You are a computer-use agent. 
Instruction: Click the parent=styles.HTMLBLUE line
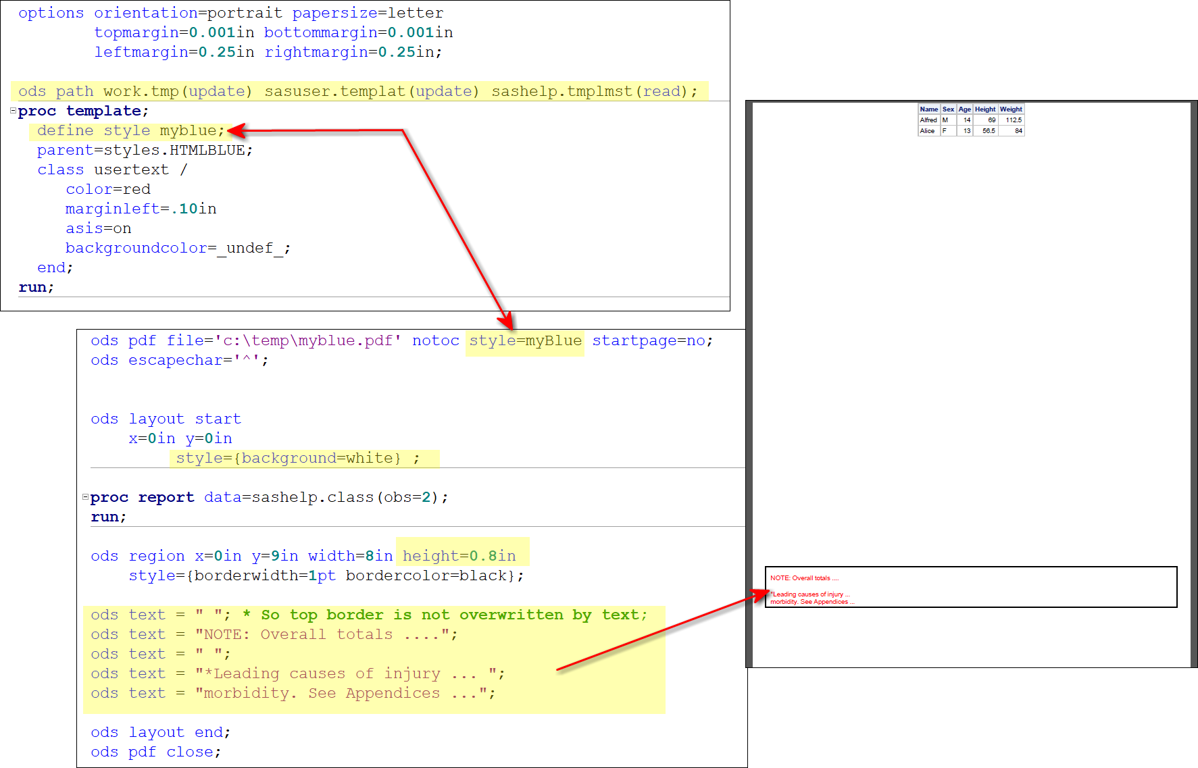click(x=144, y=150)
